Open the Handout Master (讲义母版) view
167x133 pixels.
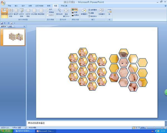[35, 12]
